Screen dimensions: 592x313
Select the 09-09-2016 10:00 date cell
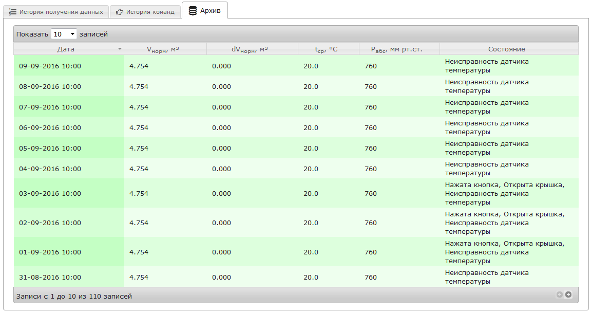[50, 66]
